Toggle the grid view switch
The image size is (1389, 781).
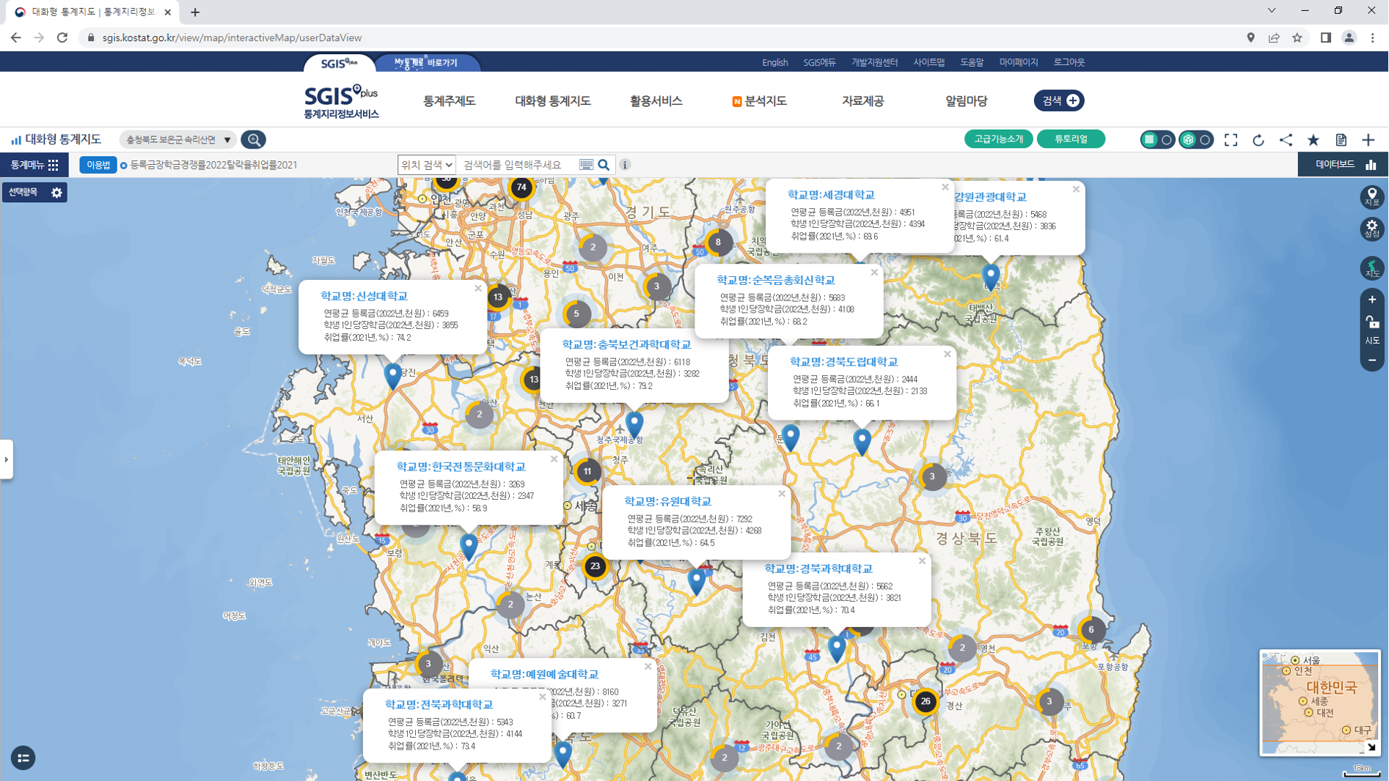coord(1157,140)
